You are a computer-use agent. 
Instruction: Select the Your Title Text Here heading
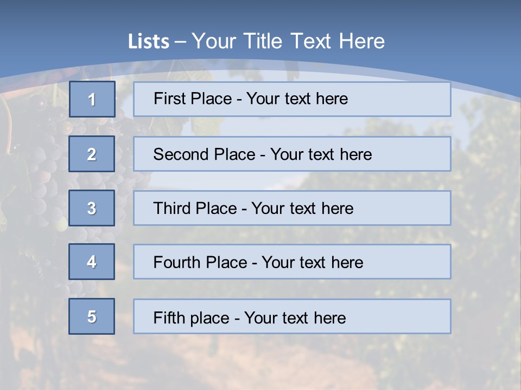pos(288,41)
